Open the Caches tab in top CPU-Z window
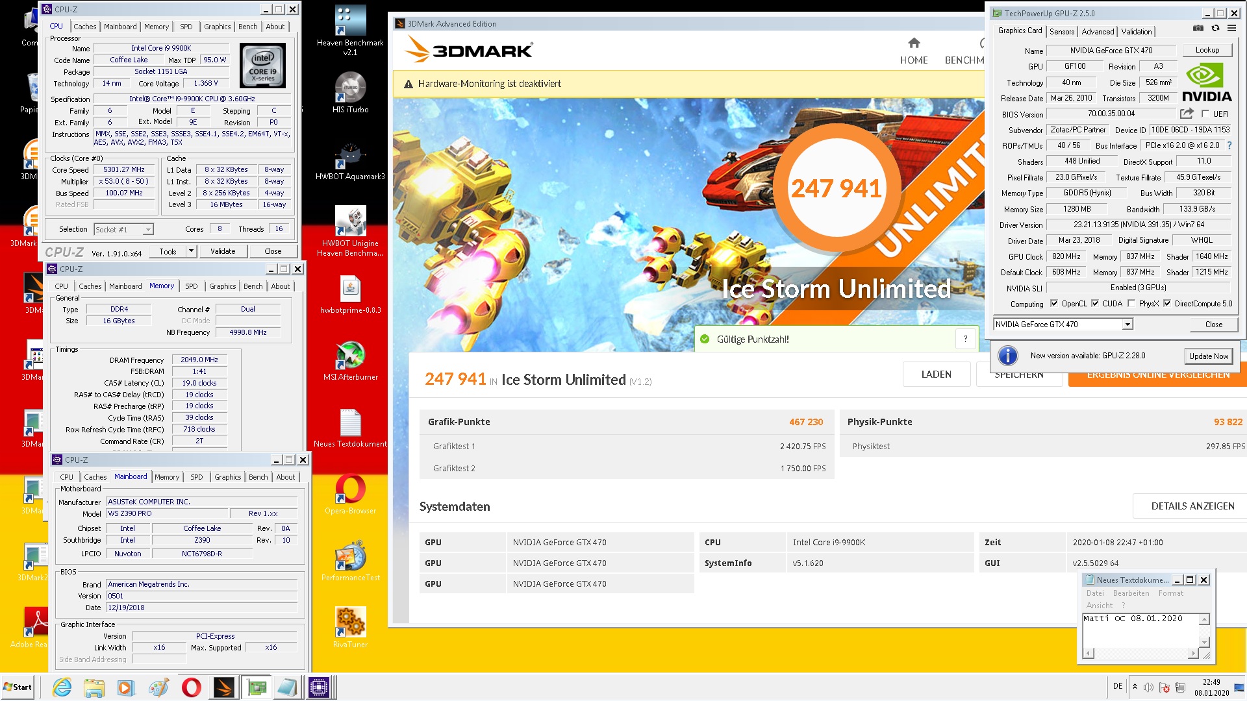 pyautogui.click(x=85, y=27)
